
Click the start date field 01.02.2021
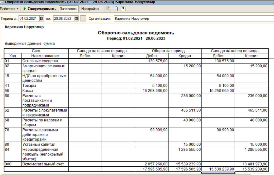point(29,18)
